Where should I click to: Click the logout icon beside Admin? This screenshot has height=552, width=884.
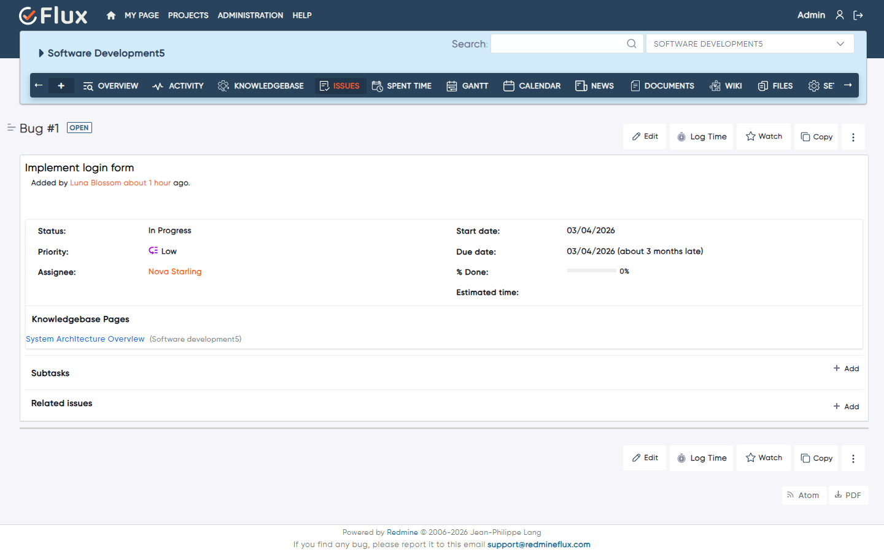point(858,15)
